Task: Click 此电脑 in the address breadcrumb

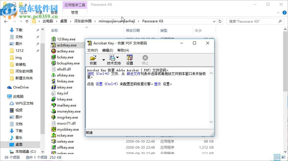Action: point(48,21)
